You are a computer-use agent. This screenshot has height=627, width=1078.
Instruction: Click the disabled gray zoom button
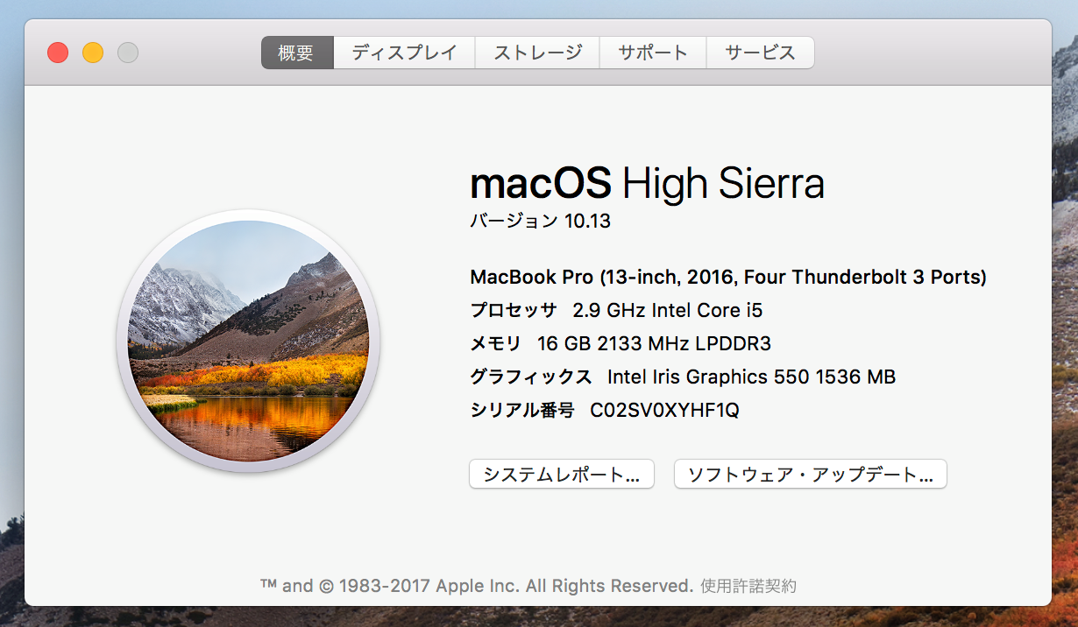(128, 53)
